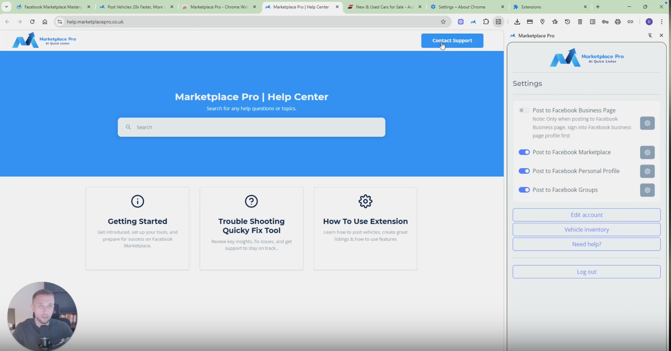The width and height of the screenshot is (671, 351).
Task: Toggle the Chrome side panel icon
Action: point(499,22)
